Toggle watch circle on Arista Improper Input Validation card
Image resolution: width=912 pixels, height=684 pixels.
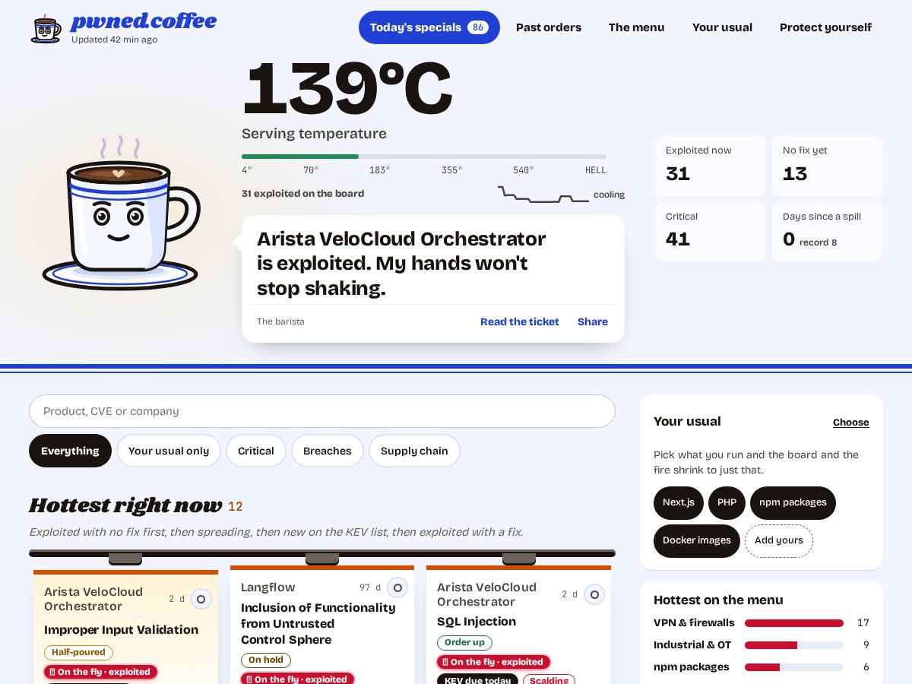pyautogui.click(x=201, y=599)
